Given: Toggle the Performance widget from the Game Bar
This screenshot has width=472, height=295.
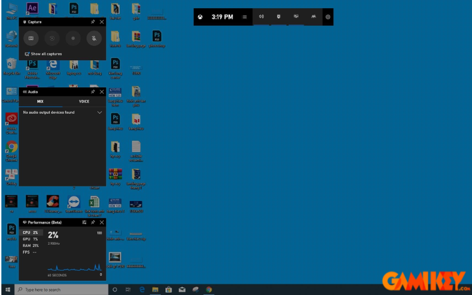Looking at the screenshot, I should [296, 17].
